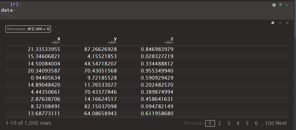Select cell value 82.15037098
The image size is (296, 130).
[x=100, y=106]
